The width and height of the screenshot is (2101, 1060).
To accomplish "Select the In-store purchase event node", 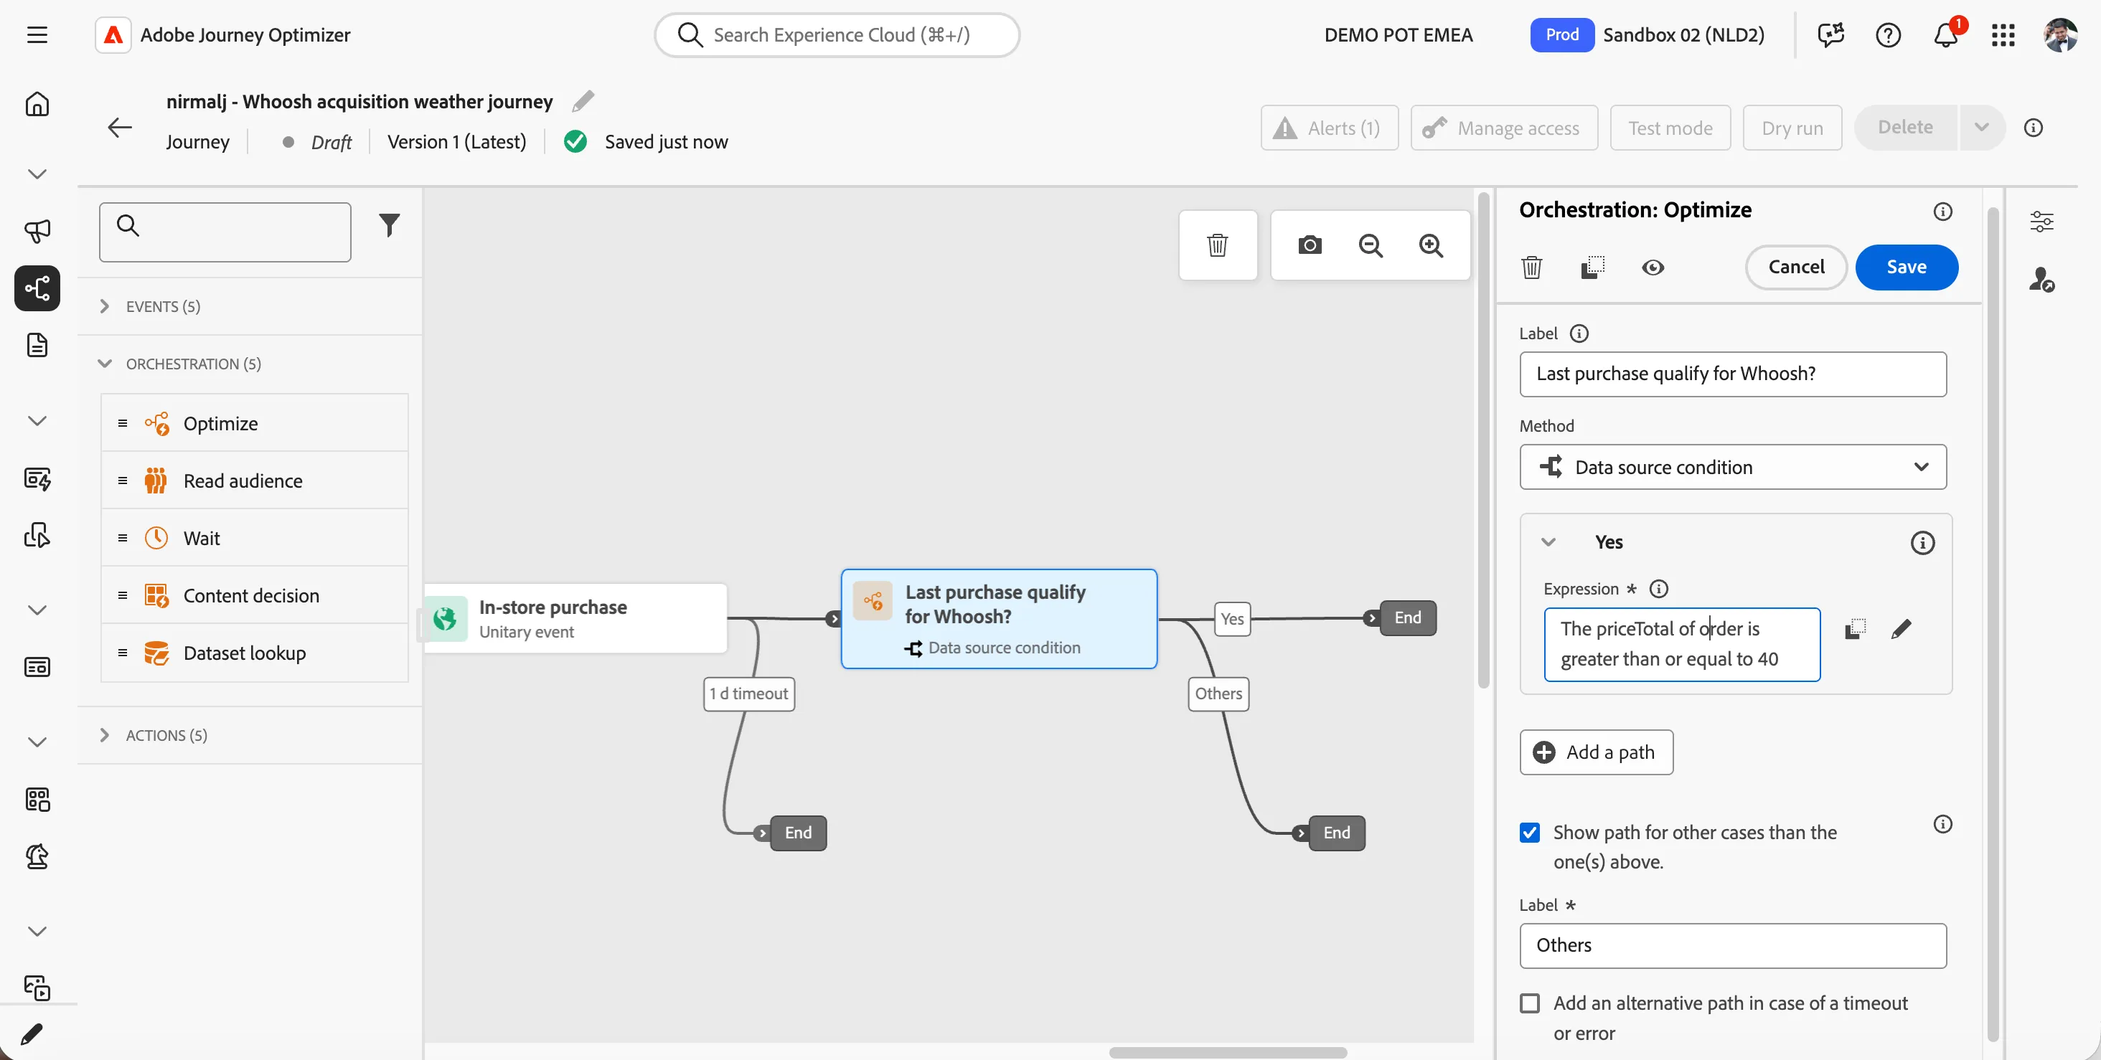I will pos(575,618).
